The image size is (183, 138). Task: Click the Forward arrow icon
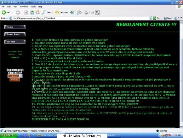coord(18,12)
